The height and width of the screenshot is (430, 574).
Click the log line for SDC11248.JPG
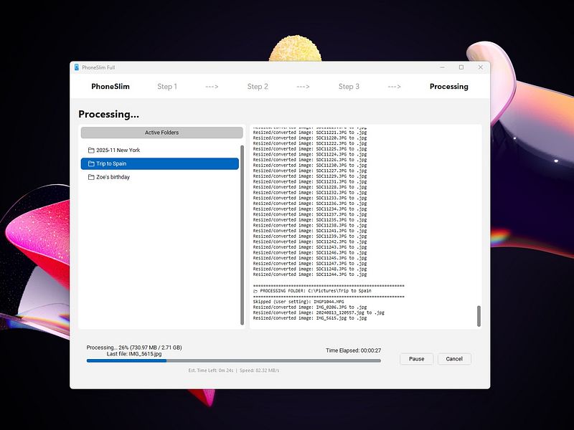click(x=310, y=269)
